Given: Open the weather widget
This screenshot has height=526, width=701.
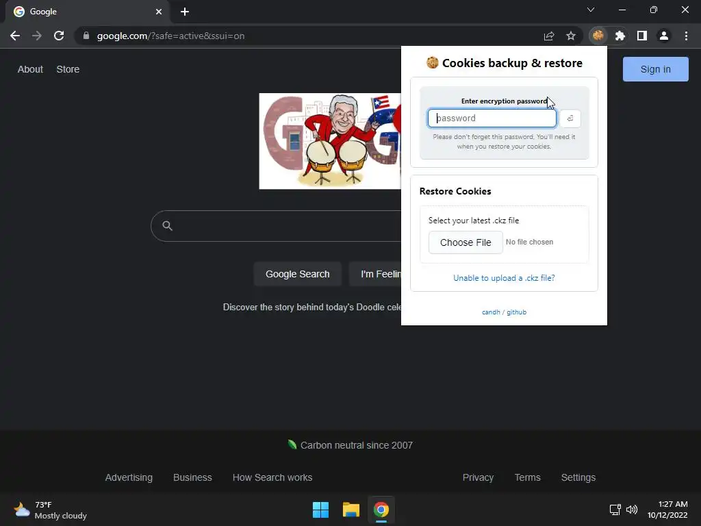Looking at the screenshot, I should pyautogui.click(x=50, y=510).
